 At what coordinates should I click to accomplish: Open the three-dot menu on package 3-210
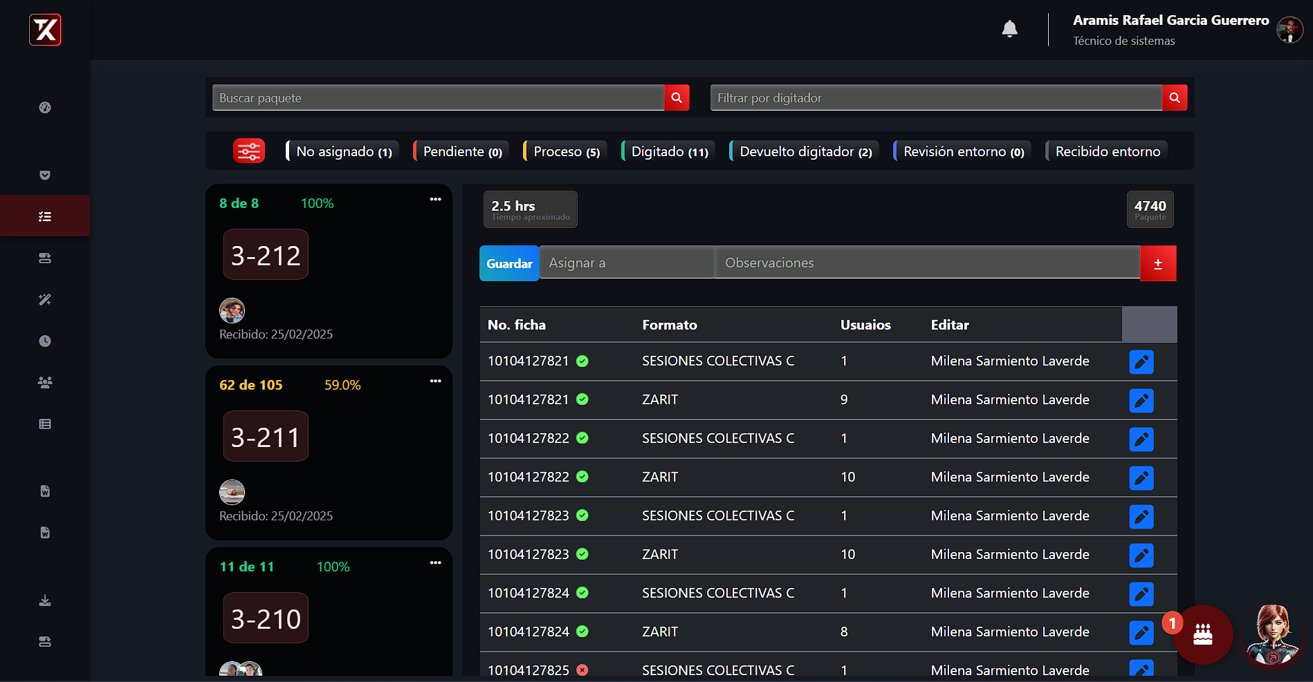[x=435, y=563]
